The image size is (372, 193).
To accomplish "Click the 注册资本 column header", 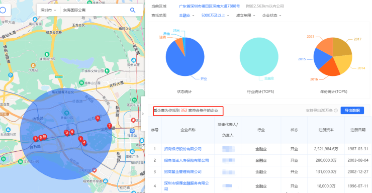I will [326, 130].
